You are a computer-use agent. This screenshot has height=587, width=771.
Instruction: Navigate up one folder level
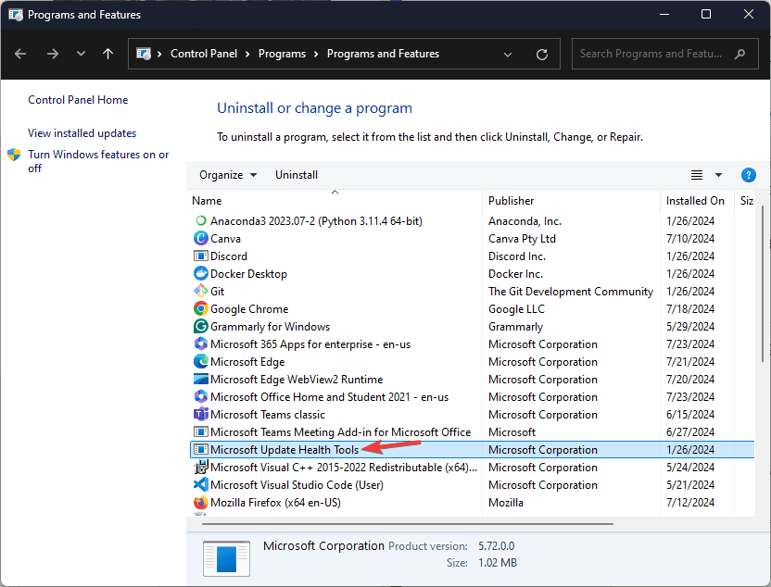[x=107, y=54]
